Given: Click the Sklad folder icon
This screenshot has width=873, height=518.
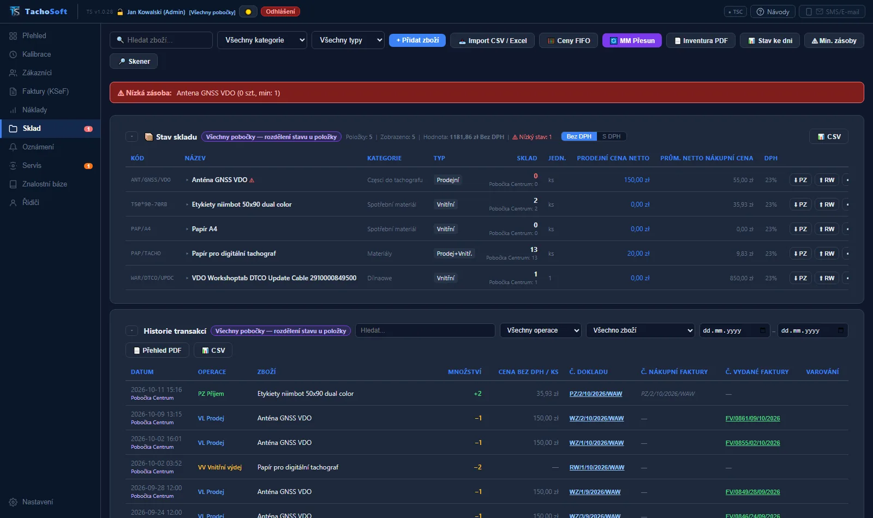Looking at the screenshot, I should (x=13, y=128).
